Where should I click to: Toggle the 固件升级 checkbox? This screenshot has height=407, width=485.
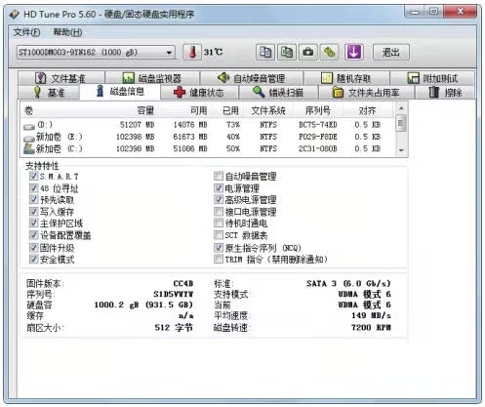[x=33, y=248]
